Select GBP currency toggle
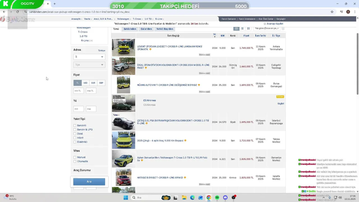This screenshot has height=202, width=359. tap(101, 83)
